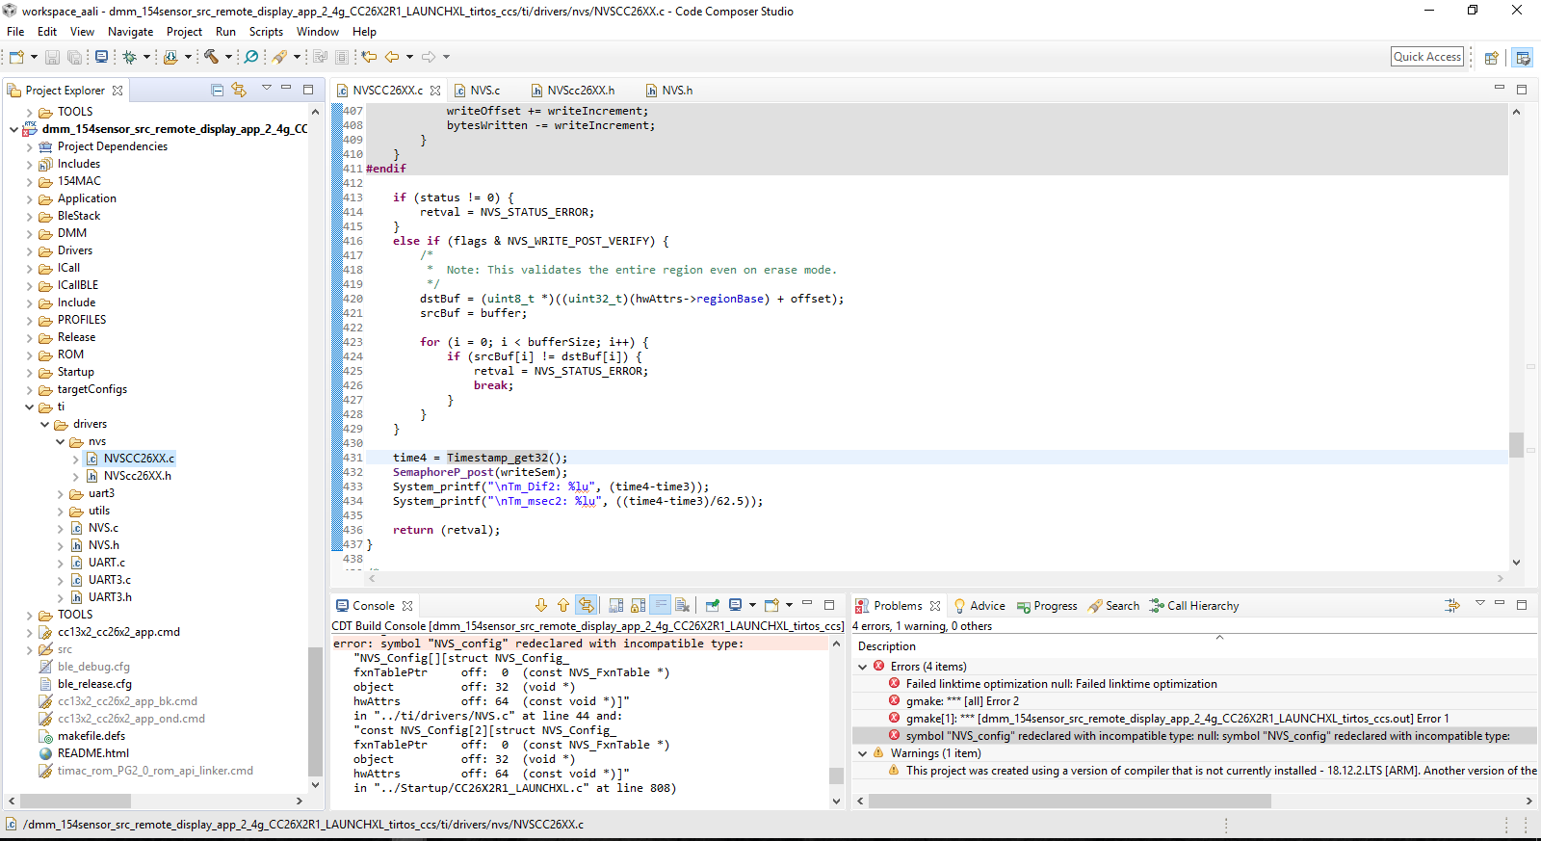Expand the Application folder node
The image size is (1541, 841).
pyautogui.click(x=30, y=198)
